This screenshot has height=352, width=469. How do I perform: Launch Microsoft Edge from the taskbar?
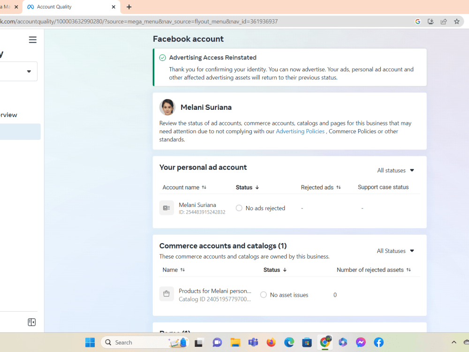289,342
